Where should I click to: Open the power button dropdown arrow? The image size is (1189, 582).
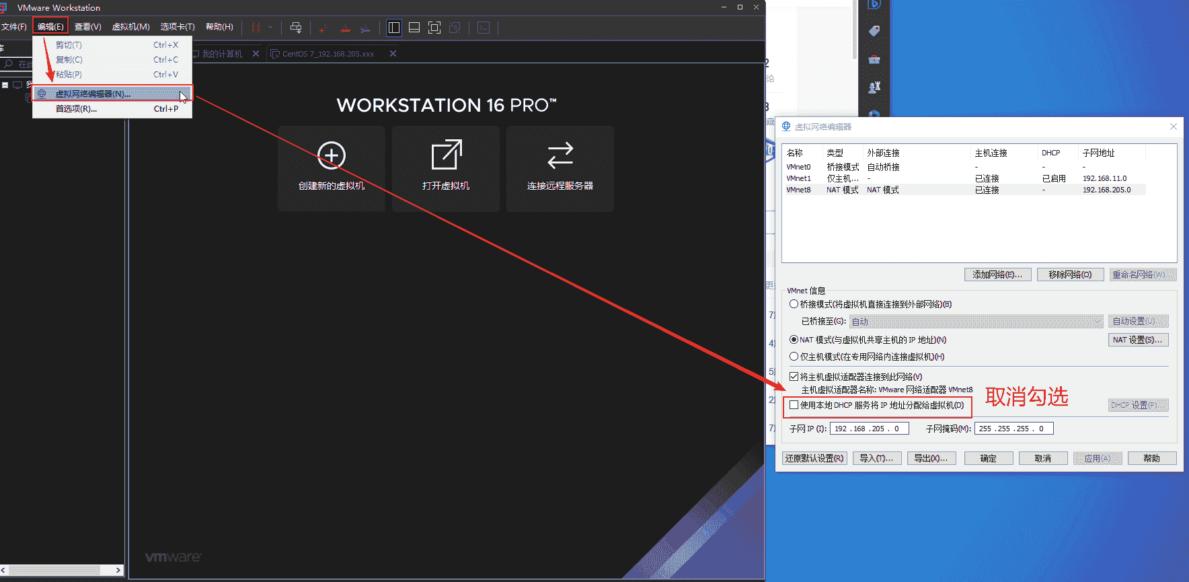[x=270, y=28]
